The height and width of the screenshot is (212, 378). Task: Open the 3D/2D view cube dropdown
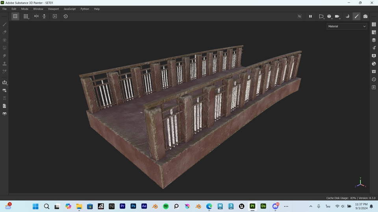[330, 17]
